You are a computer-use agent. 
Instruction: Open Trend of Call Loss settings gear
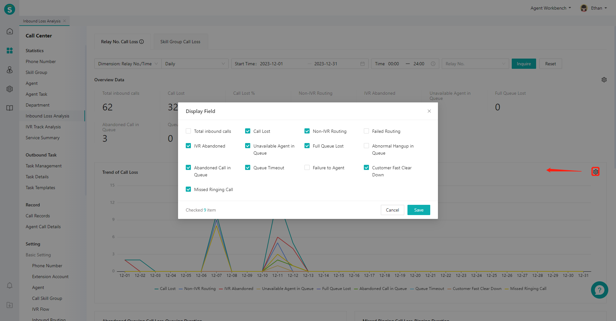click(595, 172)
